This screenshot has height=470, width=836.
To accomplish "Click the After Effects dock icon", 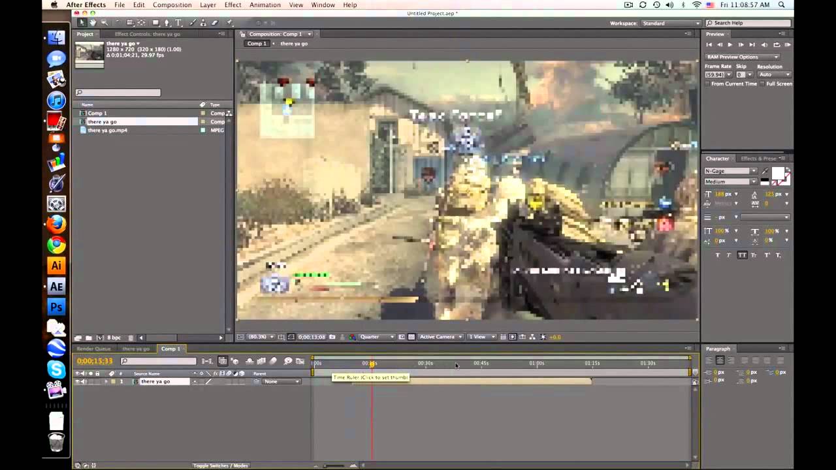I will click(56, 287).
